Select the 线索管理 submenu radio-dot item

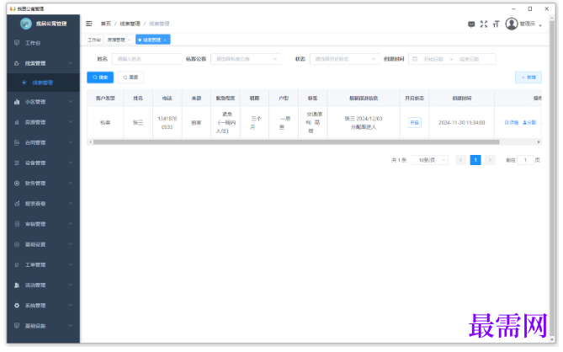43,83
